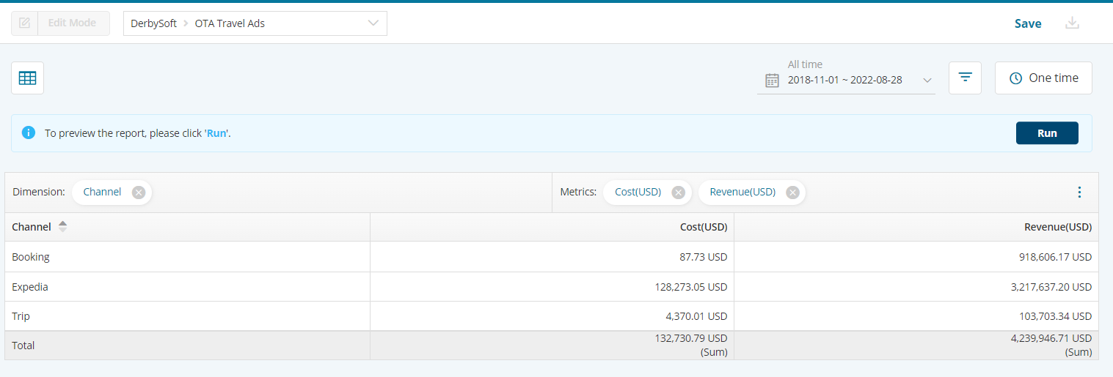Sort by the Channel column arrows

point(62,227)
